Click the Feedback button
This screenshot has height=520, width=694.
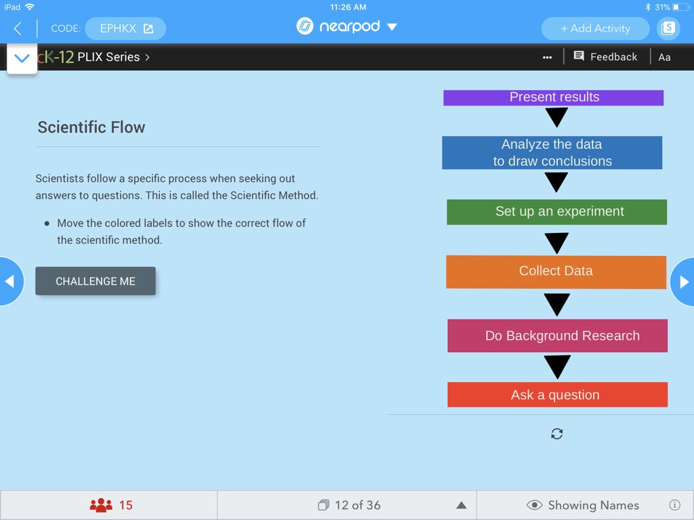pyautogui.click(x=605, y=57)
